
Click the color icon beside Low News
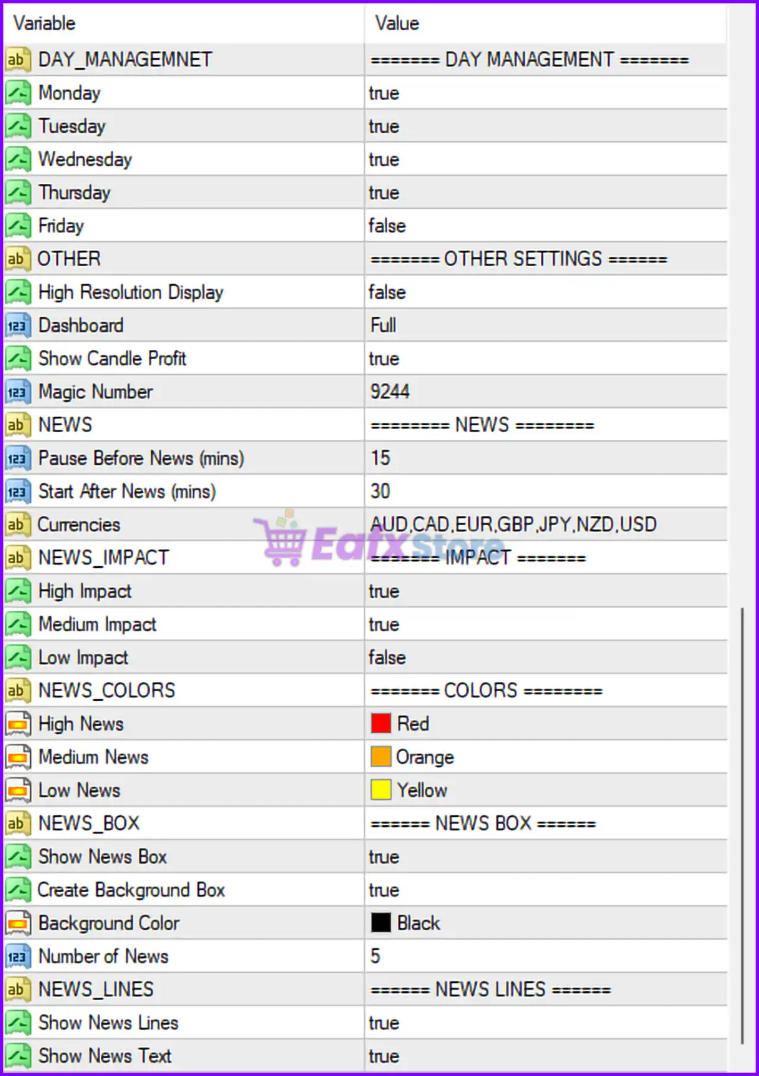(x=18, y=790)
